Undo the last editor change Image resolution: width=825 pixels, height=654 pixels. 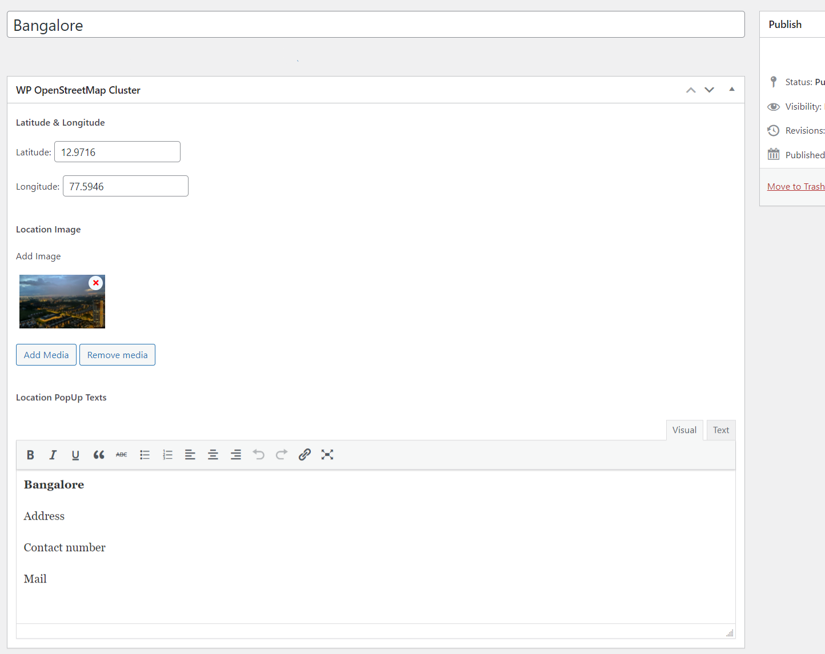[259, 455]
